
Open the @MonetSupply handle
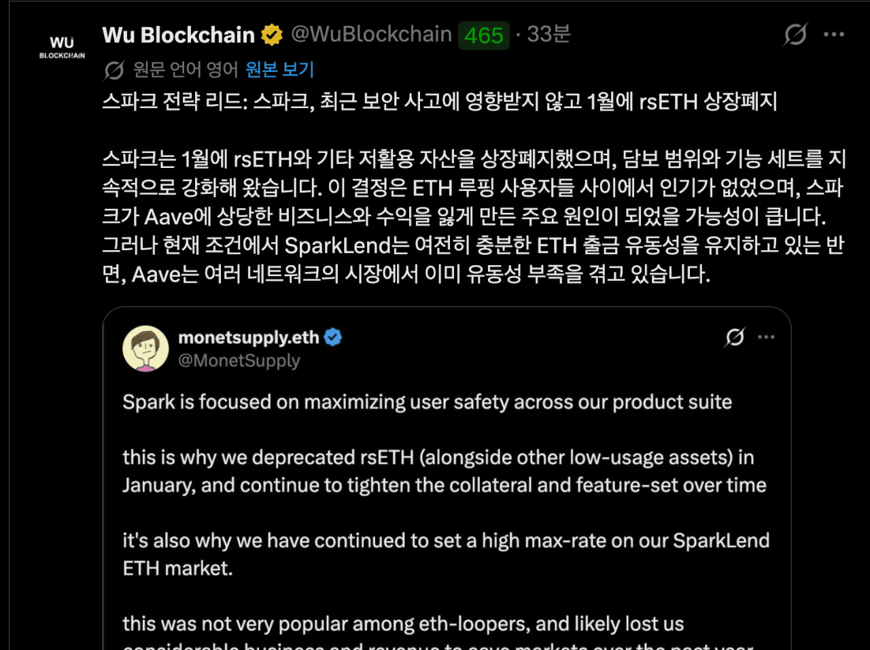coord(239,360)
